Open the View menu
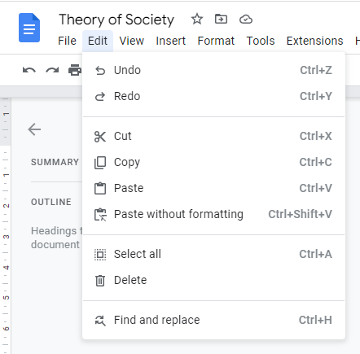The width and height of the screenshot is (360, 354). (x=132, y=41)
